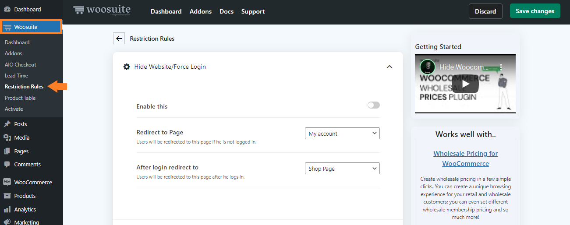Open the video's three-dot options menu

(x=502, y=67)
